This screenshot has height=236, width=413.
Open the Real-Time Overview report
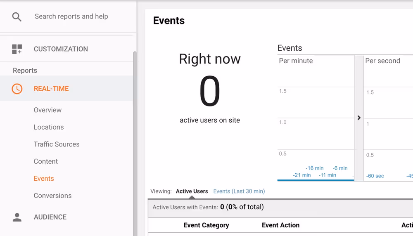[47, 110]
